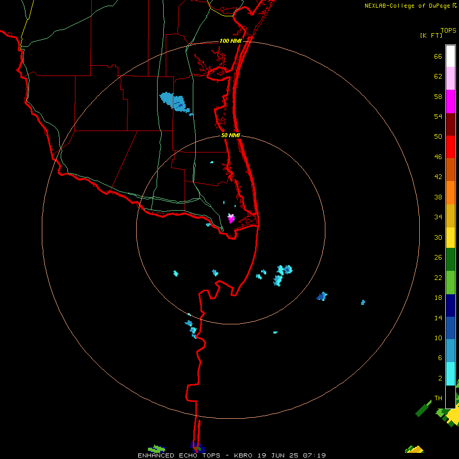
Task: Click the magenta radar echo near the coast
Action: (231, 218)
